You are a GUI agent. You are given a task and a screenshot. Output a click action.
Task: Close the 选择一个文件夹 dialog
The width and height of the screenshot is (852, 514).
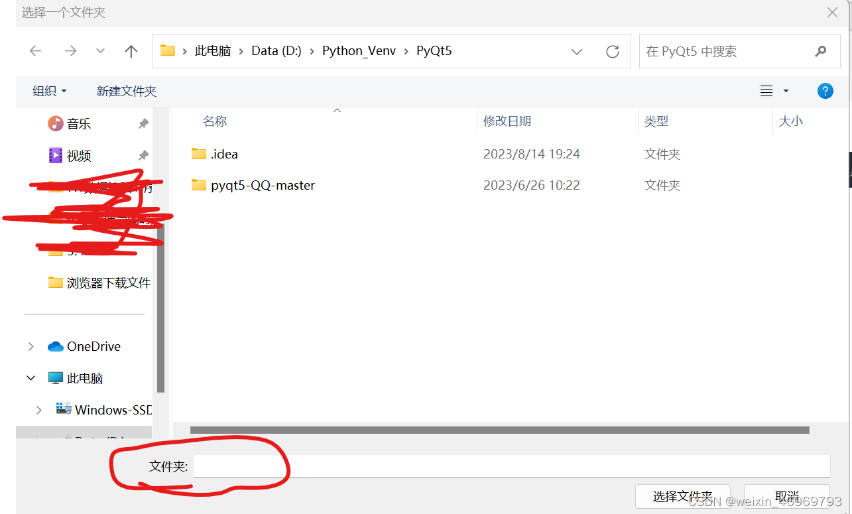[832, 12]
